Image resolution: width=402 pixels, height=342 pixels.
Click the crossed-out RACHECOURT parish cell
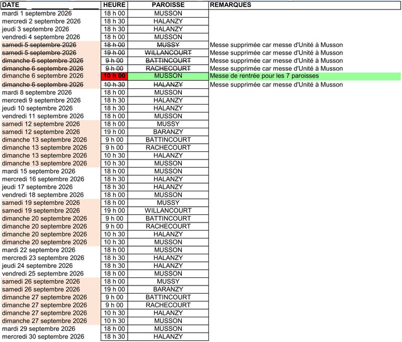[x=168, y=69]
